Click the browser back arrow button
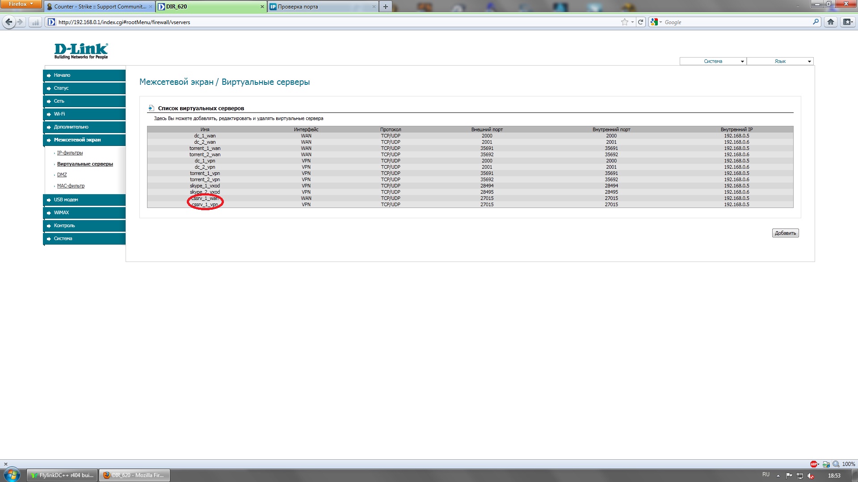Viewport: 858px width, 482px height. (x=9, y=22)
